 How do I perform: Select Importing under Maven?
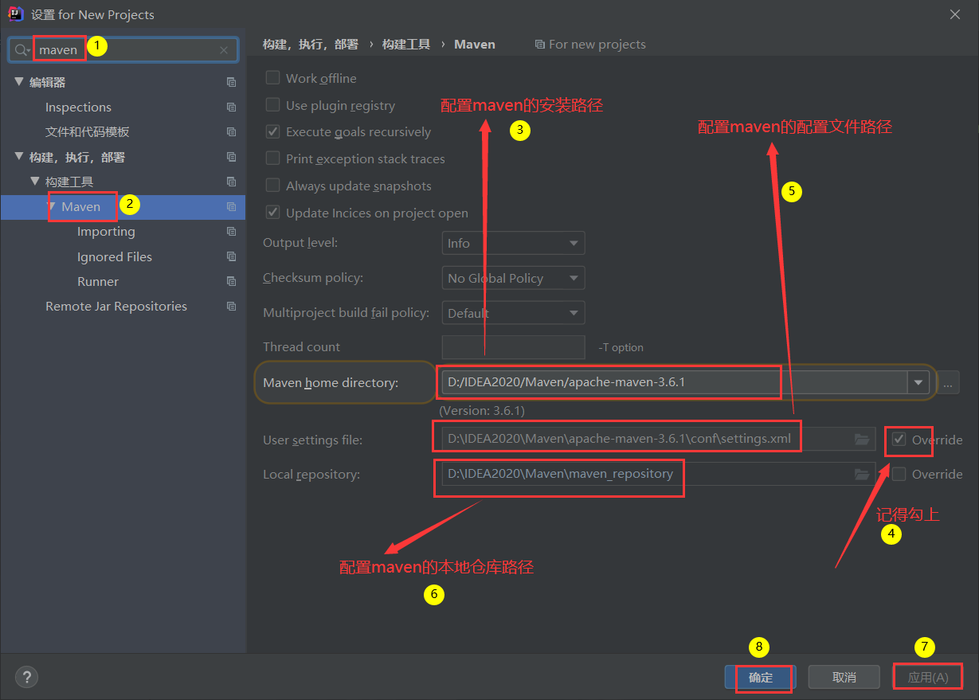[106, 232]
